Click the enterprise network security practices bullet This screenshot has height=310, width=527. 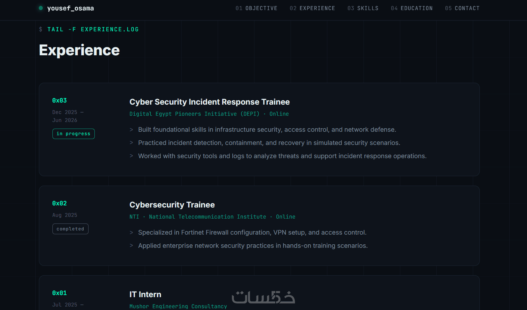(253, 246)
